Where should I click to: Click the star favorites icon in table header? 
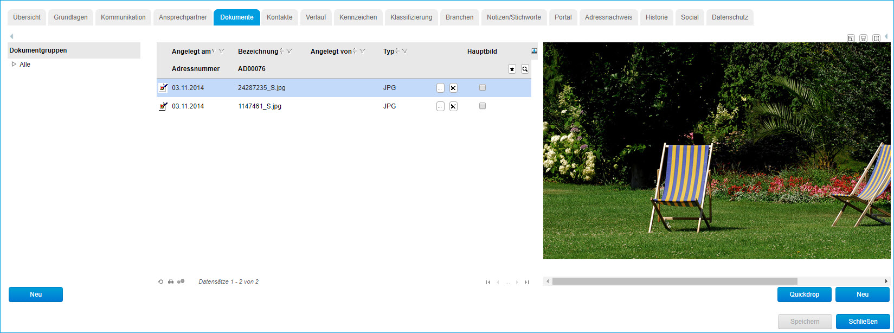[x=512, y=69]
